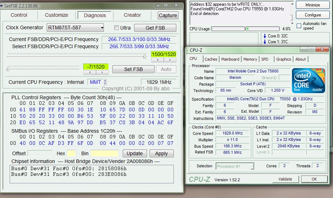Screen dimensions: 333x198
Task: Select the CPU tab in CPU-Z
Action: (x=193, y=59)
